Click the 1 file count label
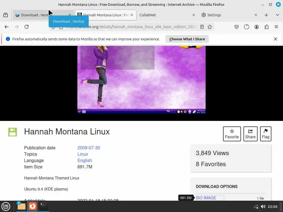The height and width of the screenshot is (212, 283). point(260,198)
